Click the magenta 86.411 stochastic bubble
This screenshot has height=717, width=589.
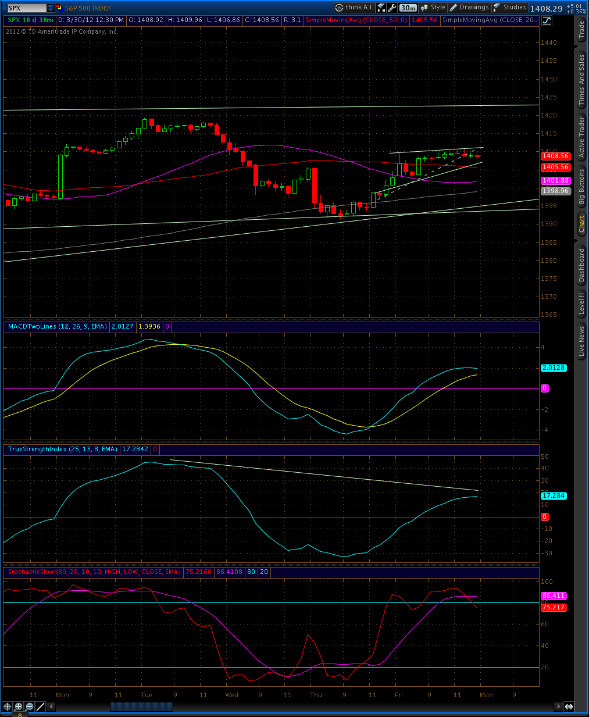pyautogui.click(x=554, y=595)
